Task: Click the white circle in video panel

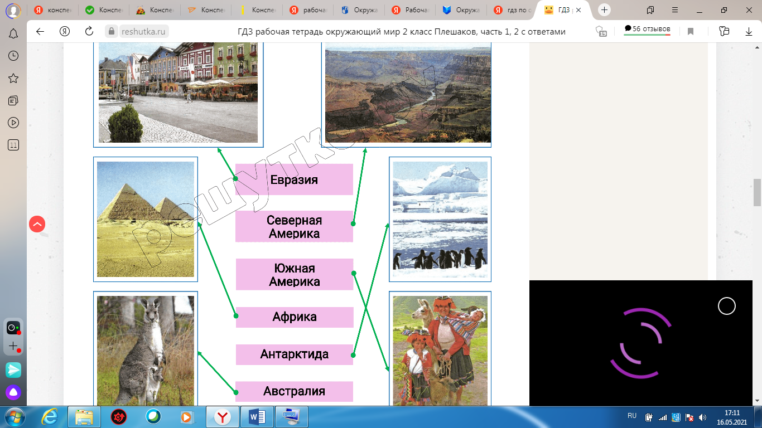Action: tap(727, 306)
